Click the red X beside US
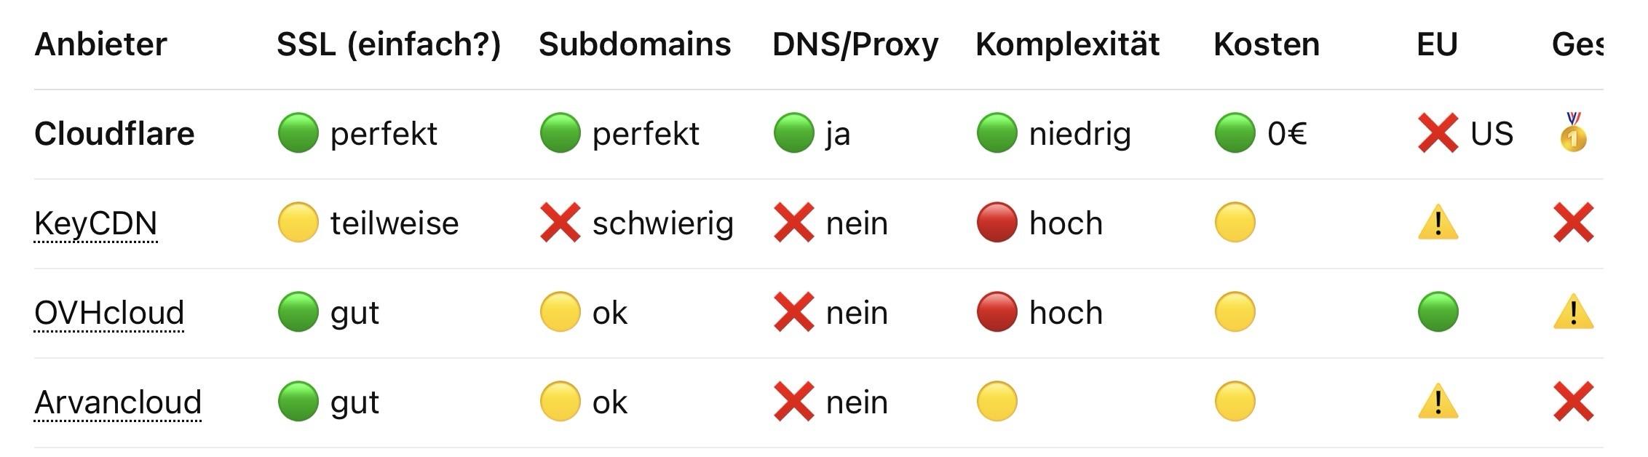This screenshot has height=457, width=1648. [1438, 133]
